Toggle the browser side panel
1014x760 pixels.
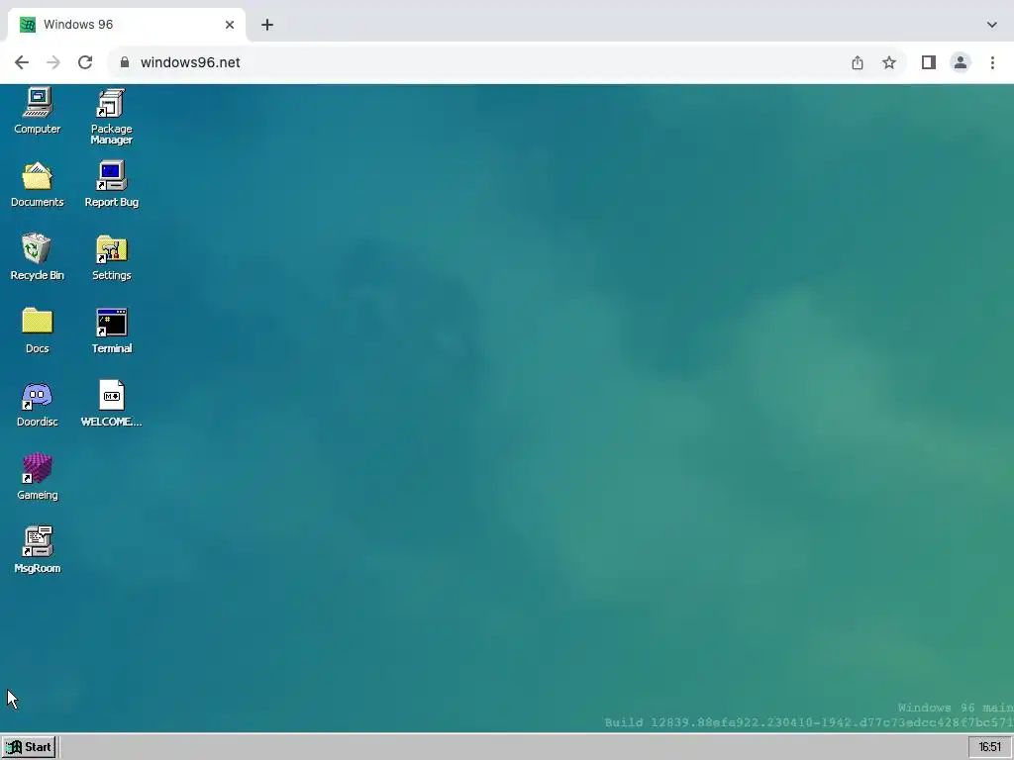click(x=929, y=62)
